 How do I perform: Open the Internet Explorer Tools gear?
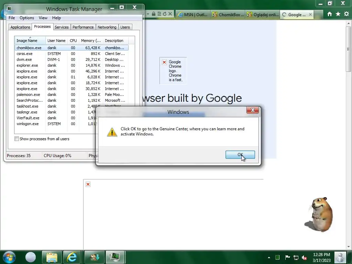click(346, 14)
